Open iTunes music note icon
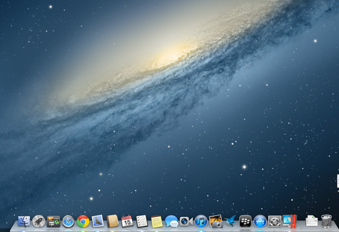 (201, 221)
